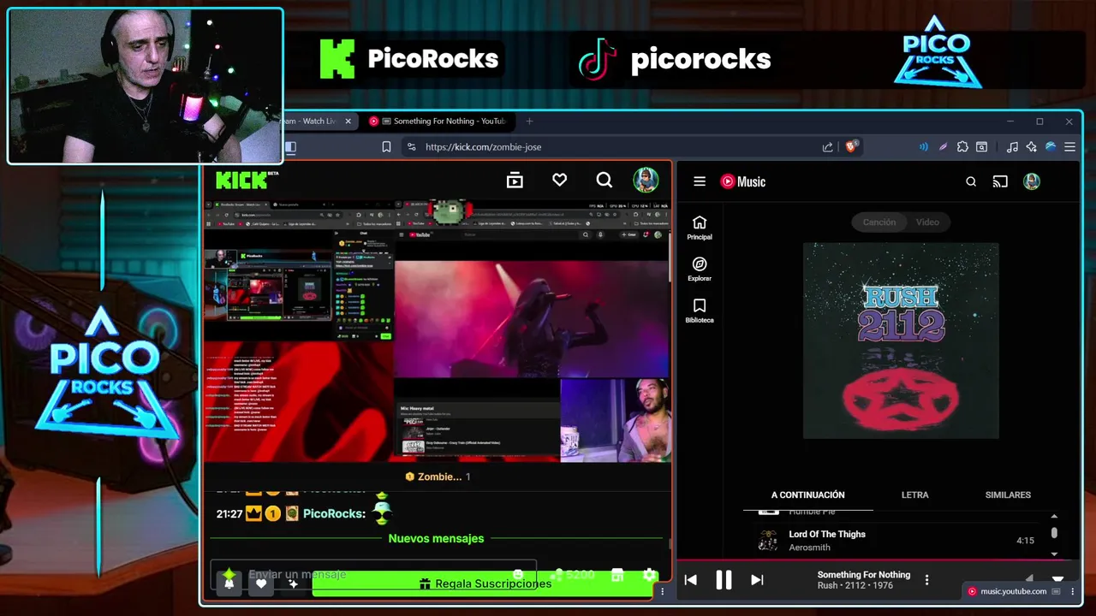Share the current page from address bar
Image resolution: width=1096 pixels, height=616 pixels.
point(827,147)
